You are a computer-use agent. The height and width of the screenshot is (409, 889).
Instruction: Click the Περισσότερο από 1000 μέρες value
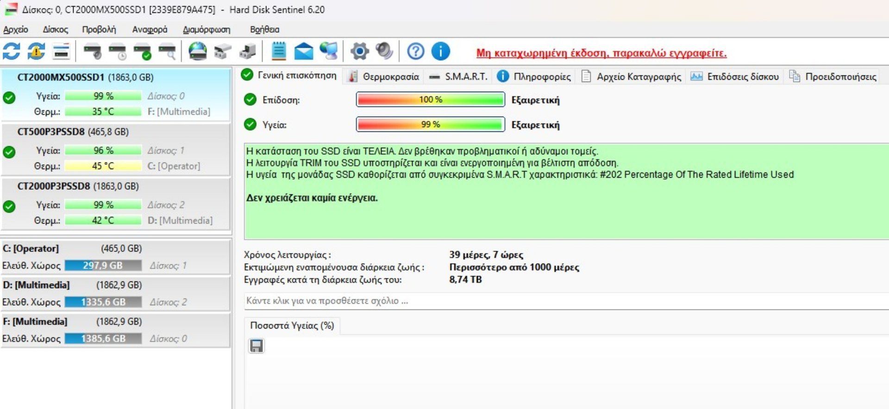coord(514,267)
